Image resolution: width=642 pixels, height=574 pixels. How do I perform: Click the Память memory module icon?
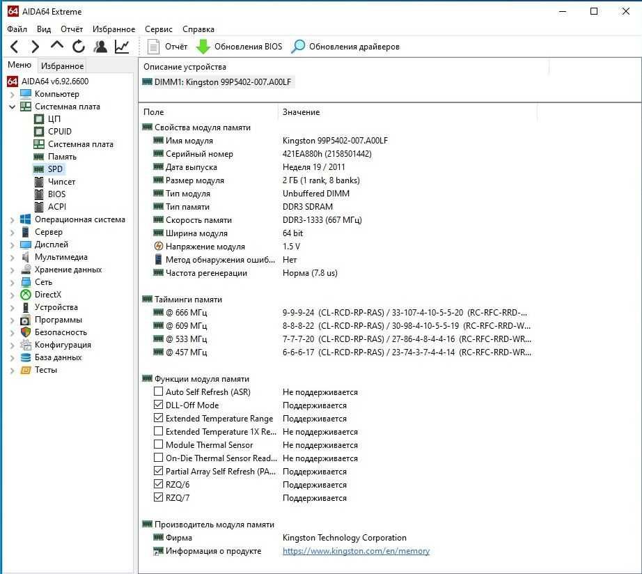39,157
